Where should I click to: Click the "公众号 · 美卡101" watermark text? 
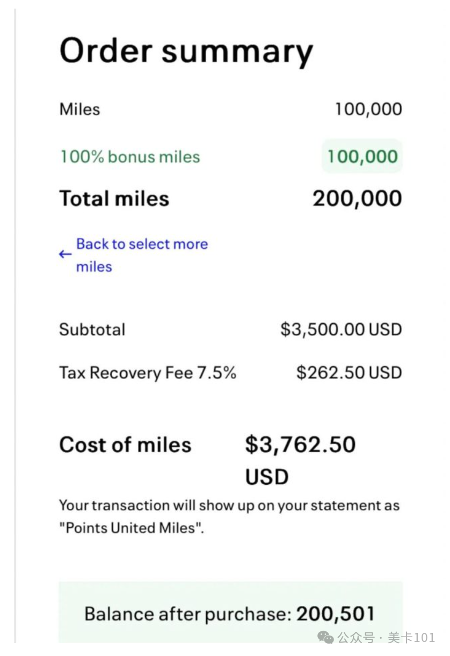click(x=386, y=637)
